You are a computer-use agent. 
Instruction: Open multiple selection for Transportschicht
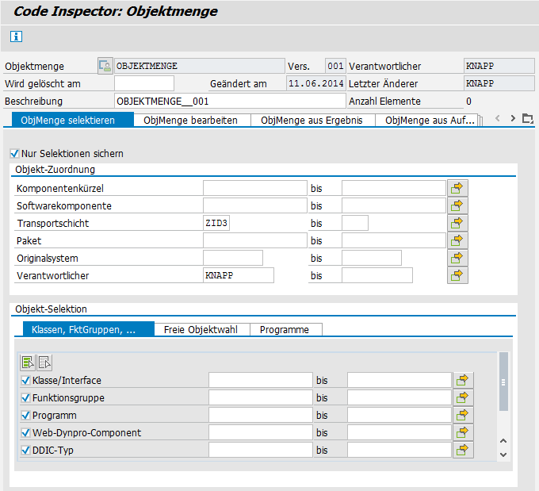pos(457,224)
